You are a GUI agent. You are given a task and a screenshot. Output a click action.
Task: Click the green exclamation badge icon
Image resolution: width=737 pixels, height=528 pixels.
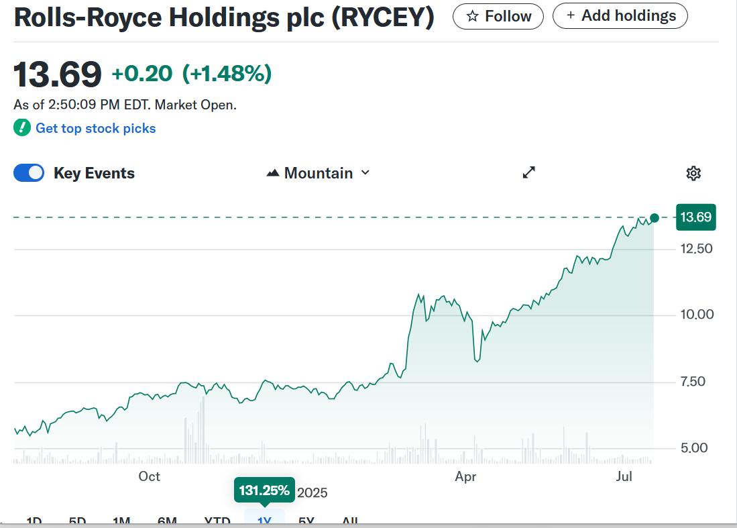[x=22, y=127]
